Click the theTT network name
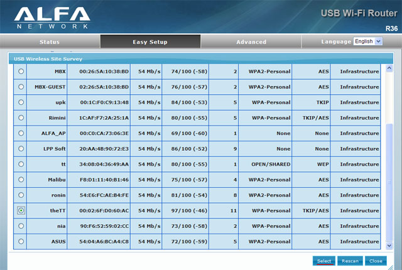 coord(58,210)
